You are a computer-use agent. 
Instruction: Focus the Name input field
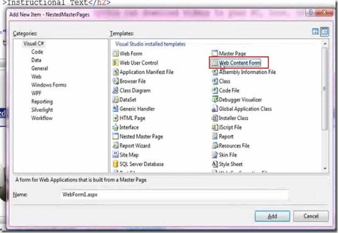[174, 195]
